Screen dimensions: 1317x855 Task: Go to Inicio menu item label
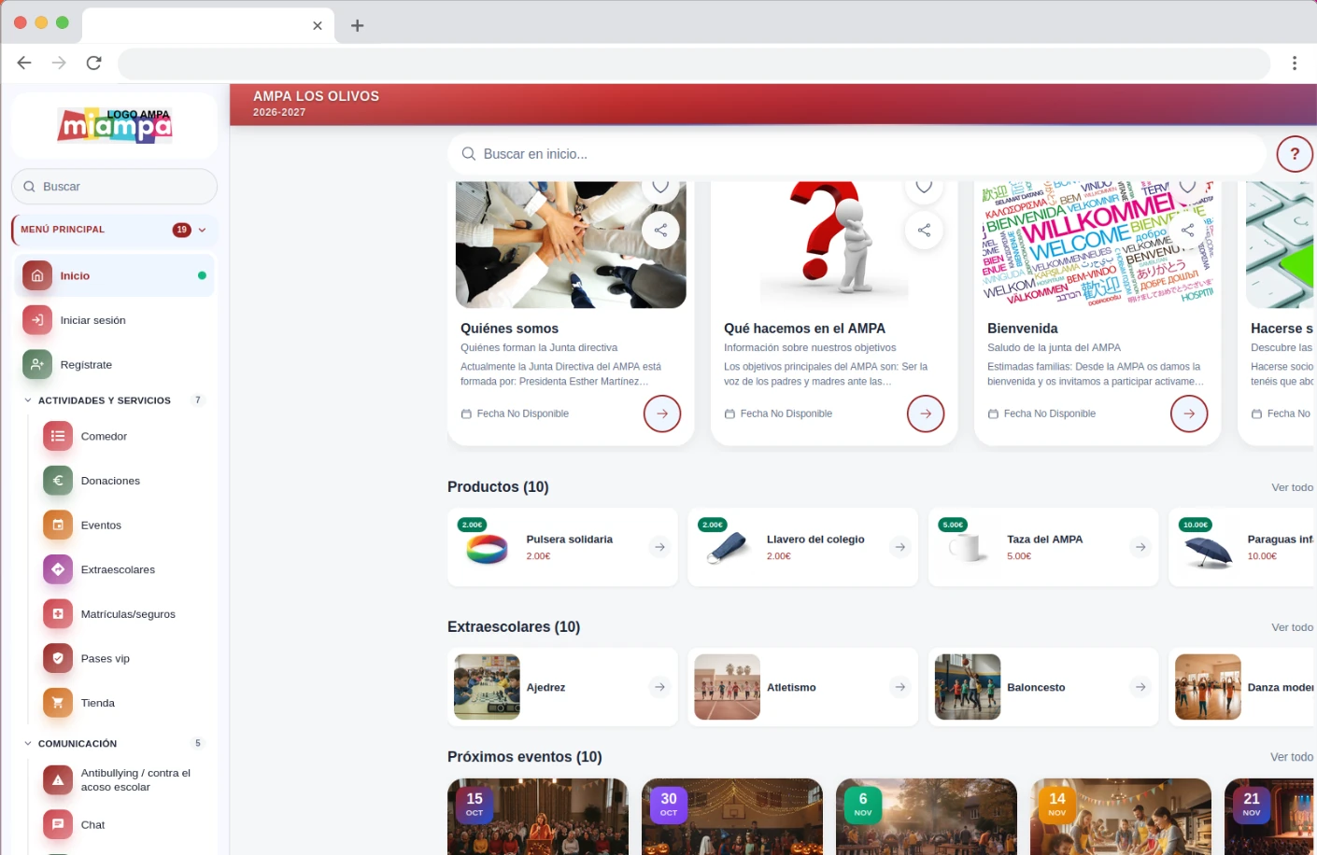tap(75, 275)
